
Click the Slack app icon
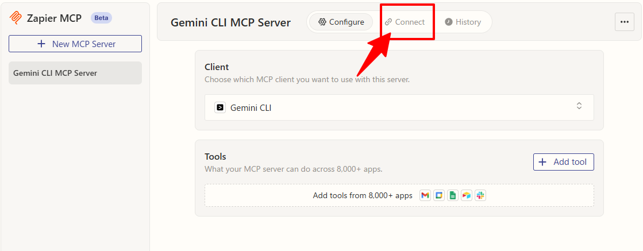(x=480, y=196)
